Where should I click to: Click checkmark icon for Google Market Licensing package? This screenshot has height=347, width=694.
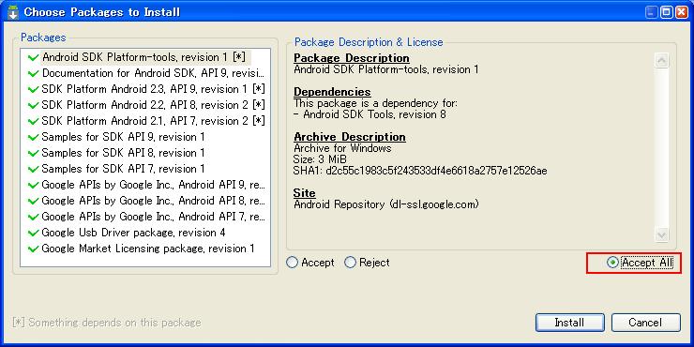[x=33, y=249]
